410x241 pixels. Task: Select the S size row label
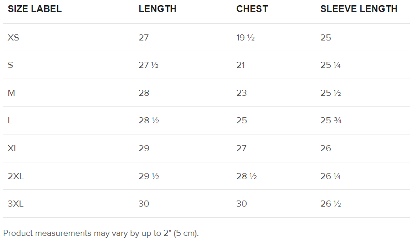tap(10, 65)
